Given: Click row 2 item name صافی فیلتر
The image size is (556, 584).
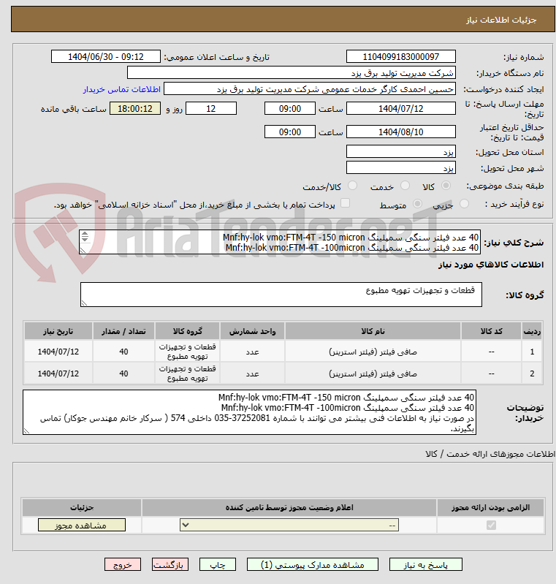Looking at the screenshot, I should (x=373, y=373).
